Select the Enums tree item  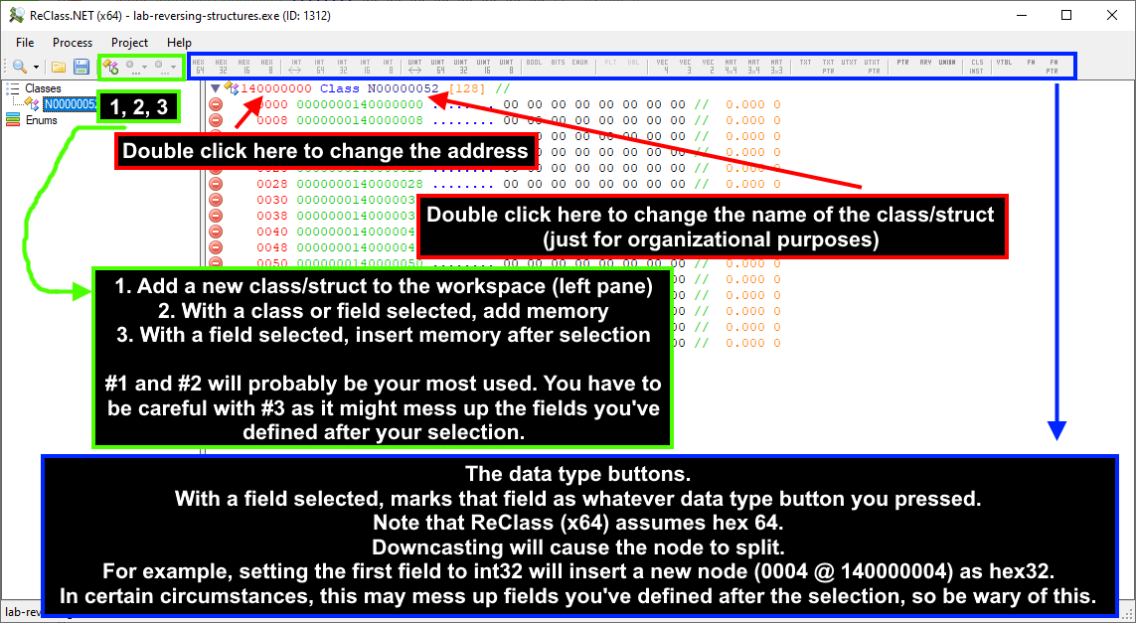click(42, 120)
